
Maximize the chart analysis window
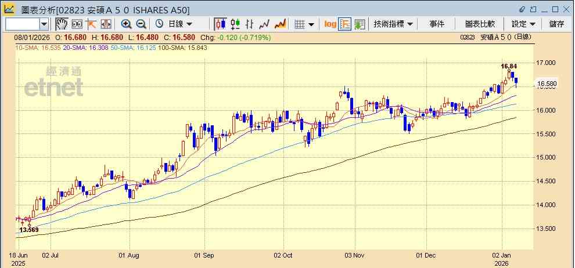pyautogui.click(x=555, y=9)
